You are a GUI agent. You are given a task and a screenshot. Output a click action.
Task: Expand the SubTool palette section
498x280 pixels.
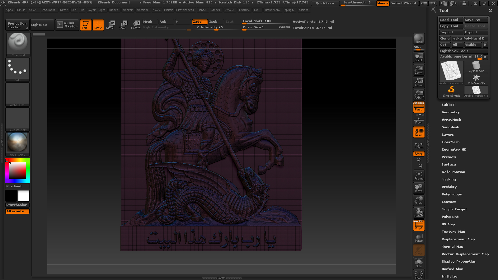pos(449,105)
